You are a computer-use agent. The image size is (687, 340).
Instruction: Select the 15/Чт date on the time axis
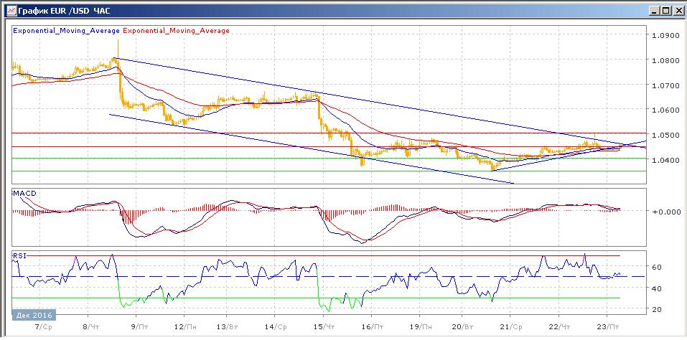pyautogui.click(x=324, y=326)
